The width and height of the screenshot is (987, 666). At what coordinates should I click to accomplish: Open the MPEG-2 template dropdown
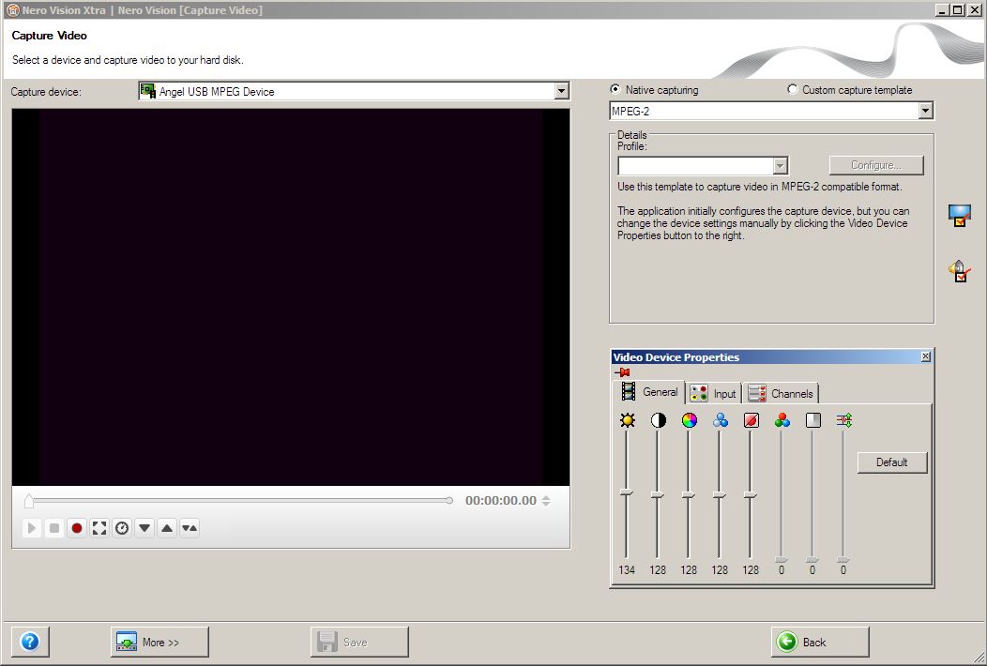click(925, 112)
